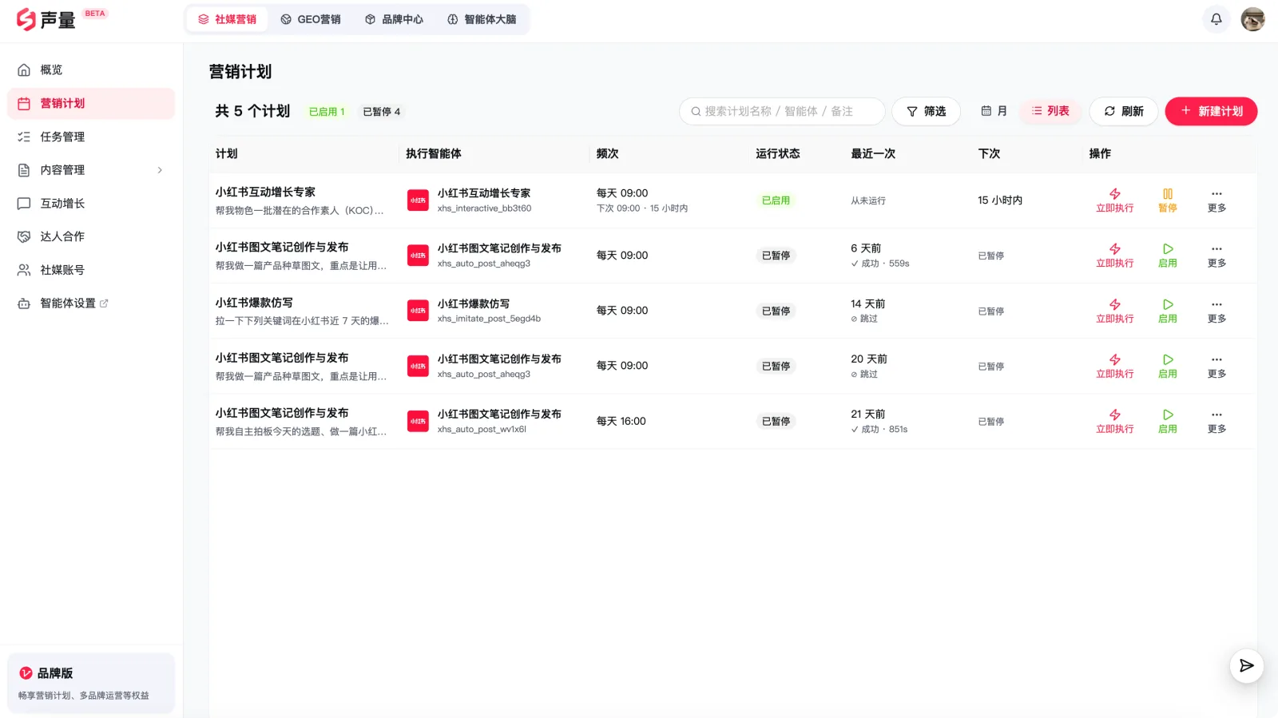Viewport: 1278px width, 718px height.
Task: Open 达人合作 in sidebar
Action: [91, 236]
